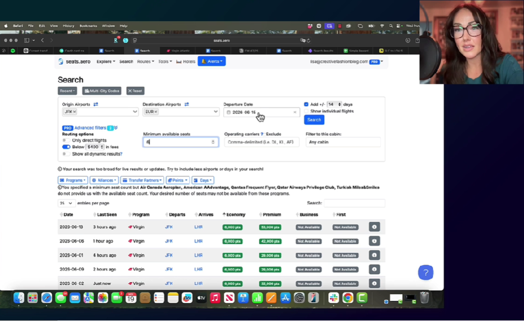Open Launchpad in the Dock
This screenshot has width=524, height=321.
tap(33, 298)
